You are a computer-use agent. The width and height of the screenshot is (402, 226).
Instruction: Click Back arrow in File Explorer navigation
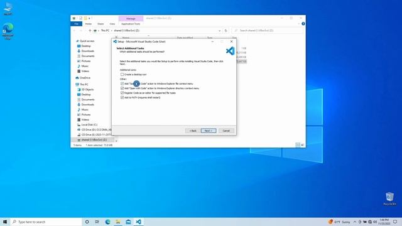[x=74, y=31]
